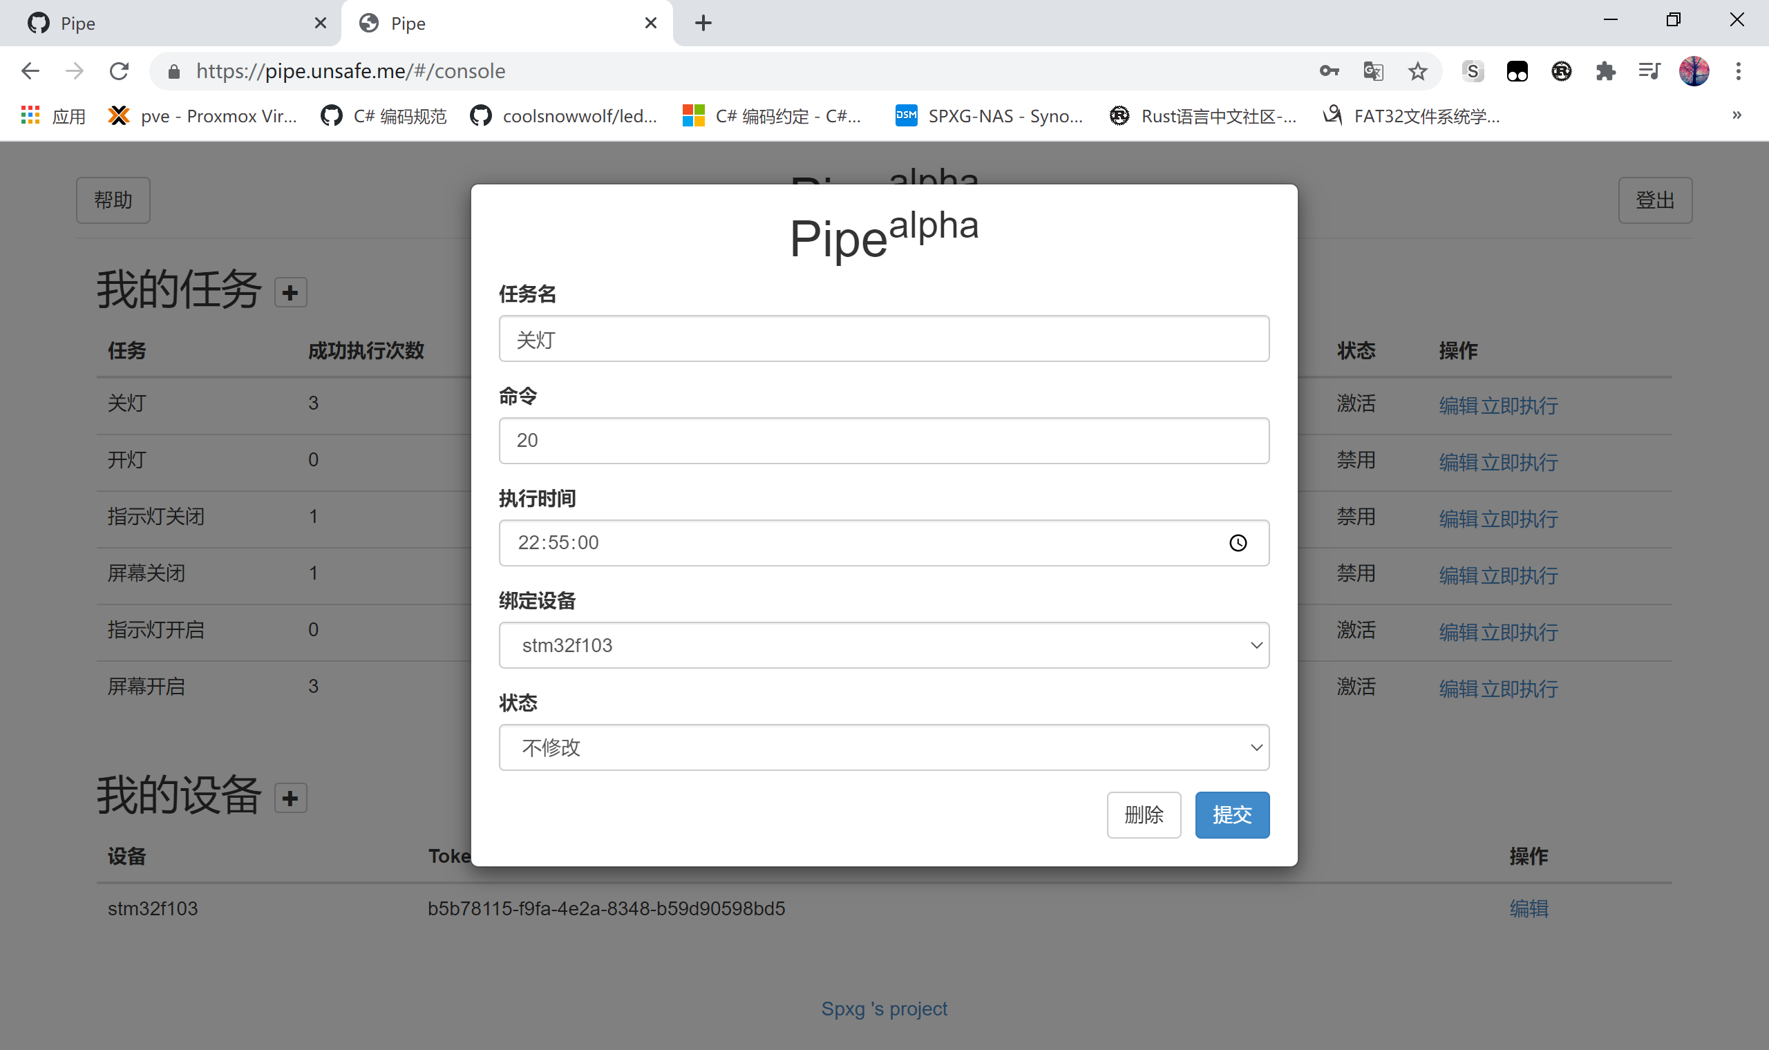Open the pve Proxmox bookmark
Screen dimensions: 1769x1050
203,116
